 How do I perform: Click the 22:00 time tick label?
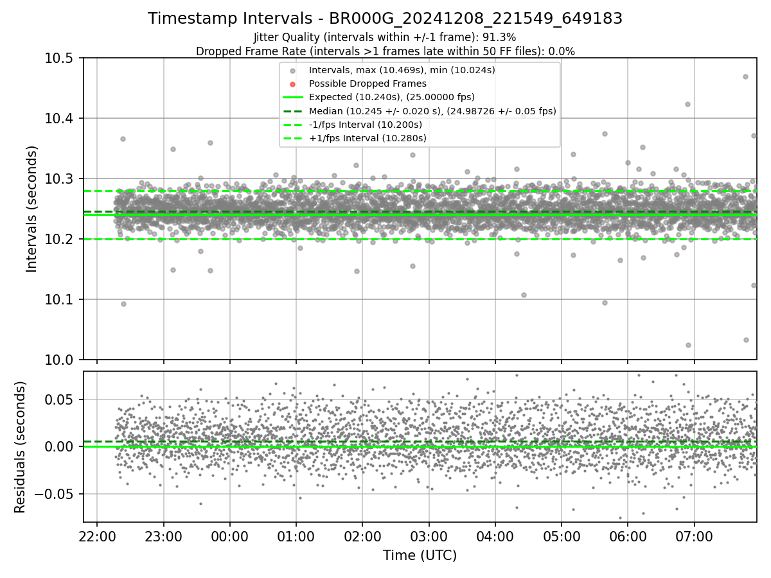click(97, 536)
